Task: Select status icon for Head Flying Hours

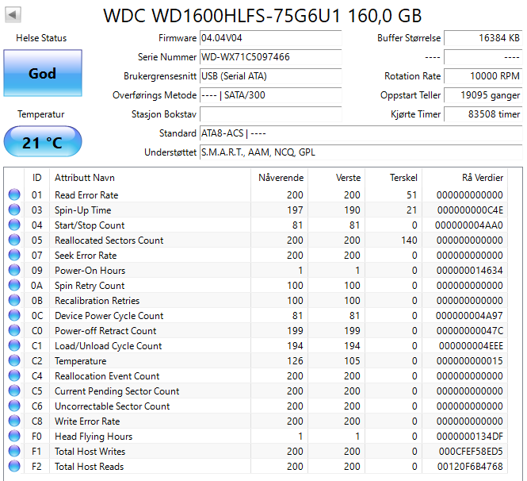Action: coord(14,436)
